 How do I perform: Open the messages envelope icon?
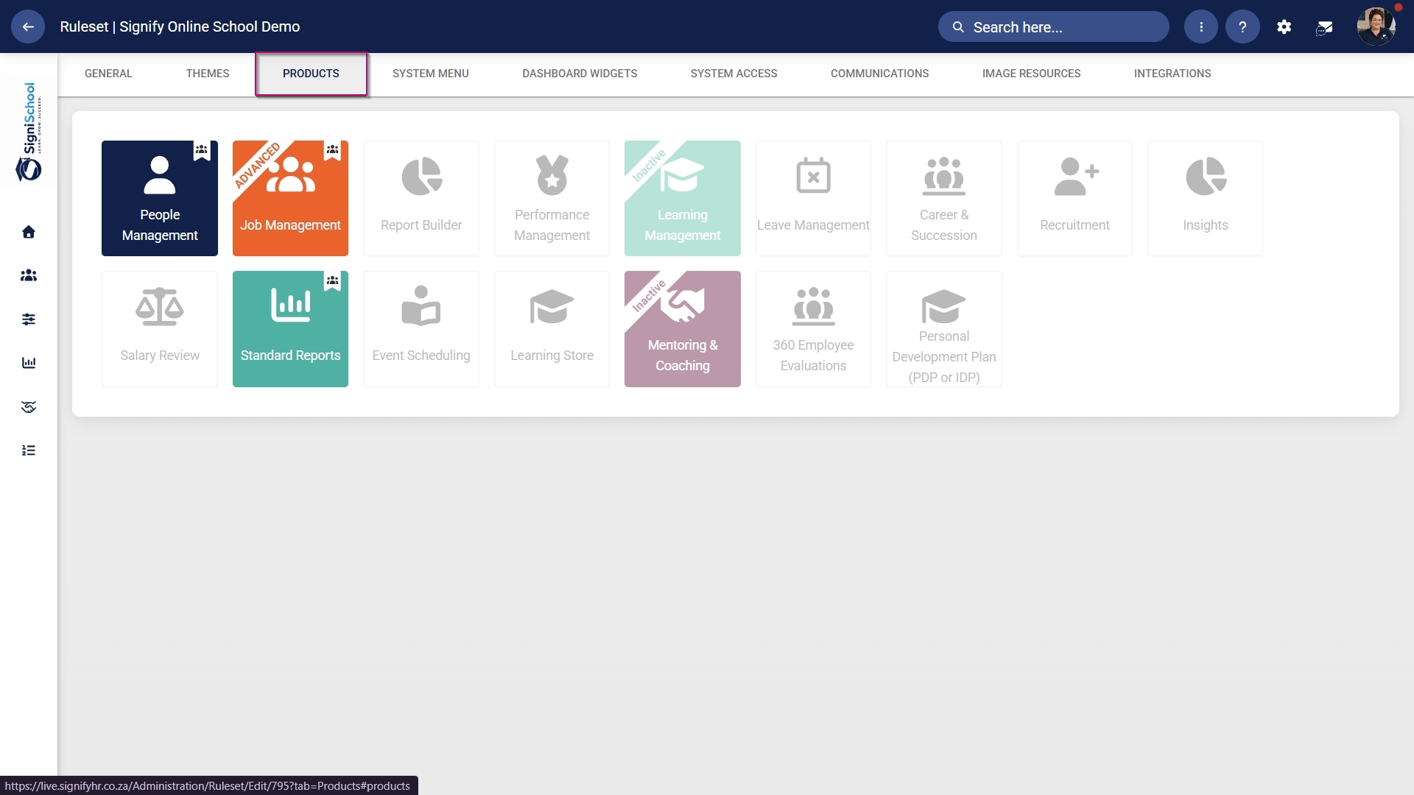[x=1325, y=27]
